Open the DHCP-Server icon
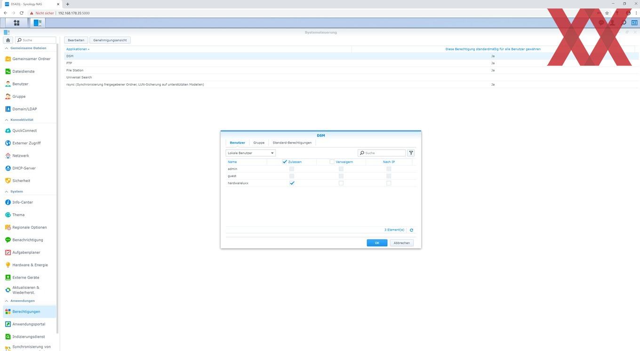 (x=8, y=168)
